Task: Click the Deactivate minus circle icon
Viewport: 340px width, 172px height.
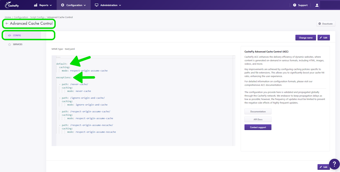Action: [x=320, y=24]
